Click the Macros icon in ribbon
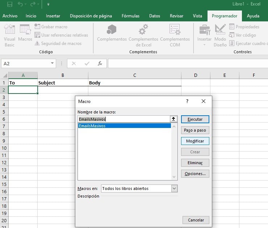This screenshot has width=268, height=228. pyautogui.click(x=25, y=30)
